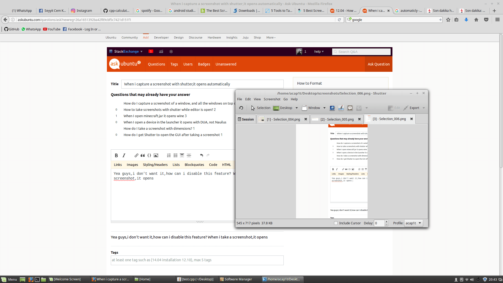Switch to Selection_004.png tab
This screenshot has width=503, height=283.
coord(283,119)
